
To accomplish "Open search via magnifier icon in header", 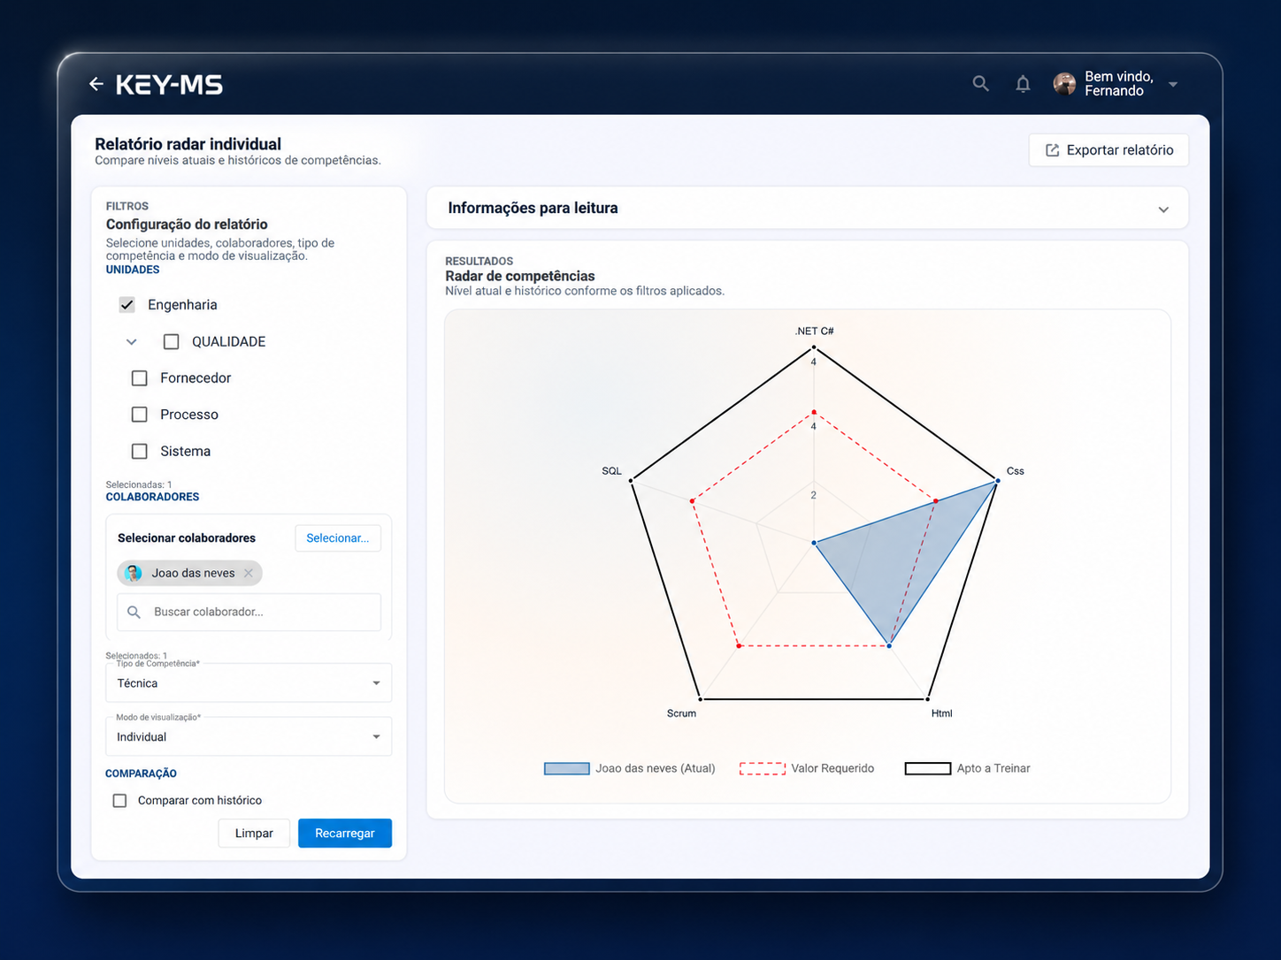I will (980, 83).
